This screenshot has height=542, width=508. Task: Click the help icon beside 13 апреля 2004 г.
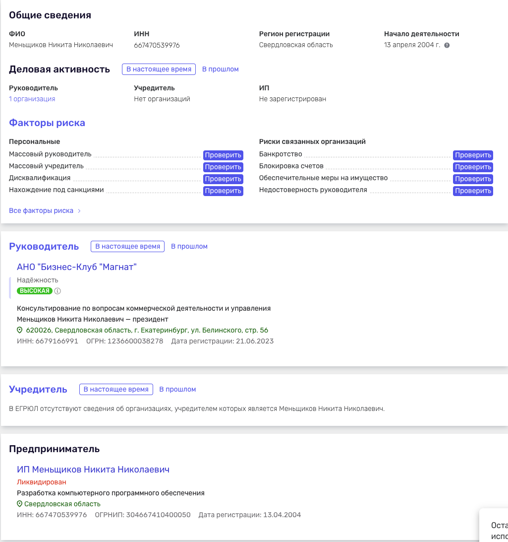(x=447, y=45)
